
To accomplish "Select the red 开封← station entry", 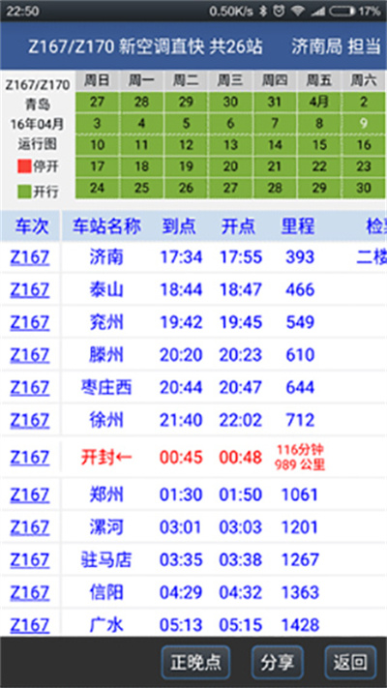I will point(106,458).
